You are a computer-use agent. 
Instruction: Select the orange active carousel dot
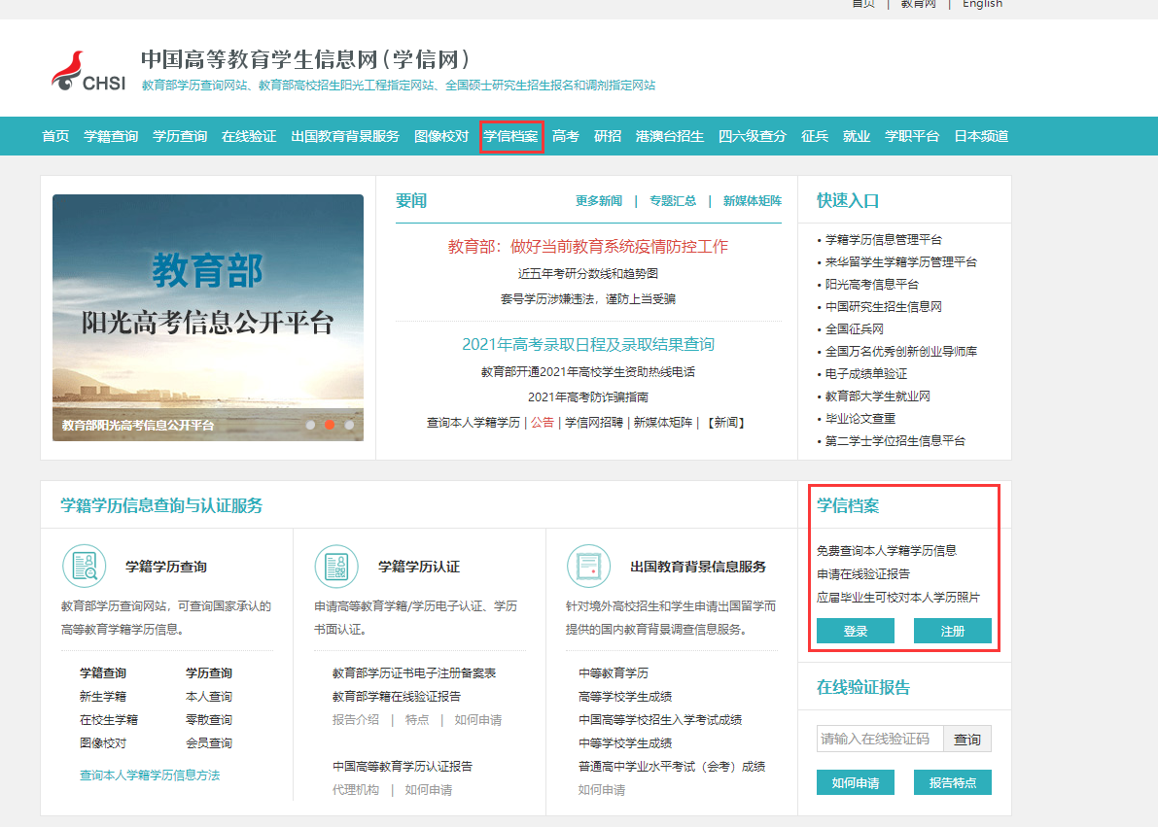coord(330,425)
